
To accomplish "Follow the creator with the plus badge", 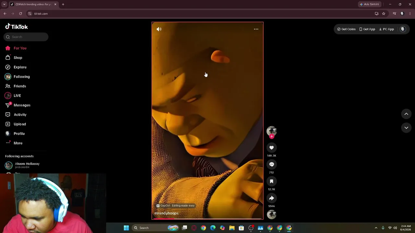I will [x=272, y=136].
